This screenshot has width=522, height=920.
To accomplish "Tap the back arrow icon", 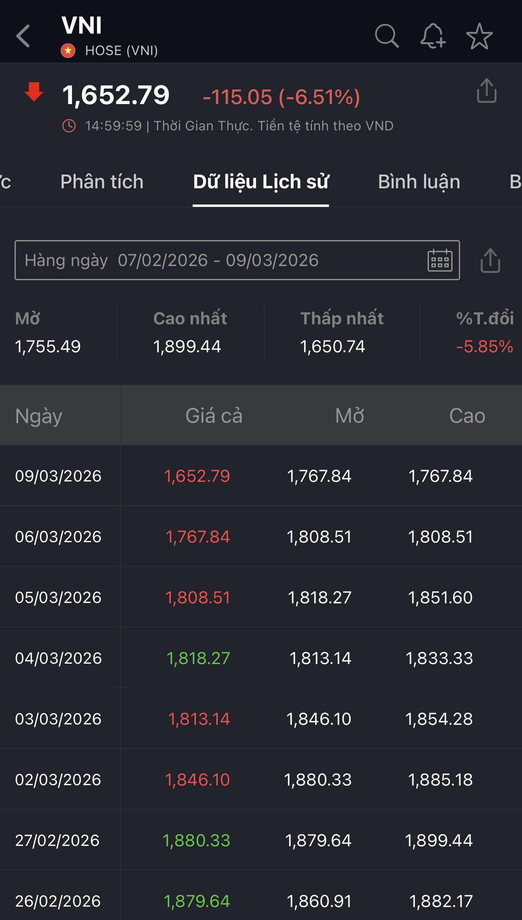I will coord(23,36).
